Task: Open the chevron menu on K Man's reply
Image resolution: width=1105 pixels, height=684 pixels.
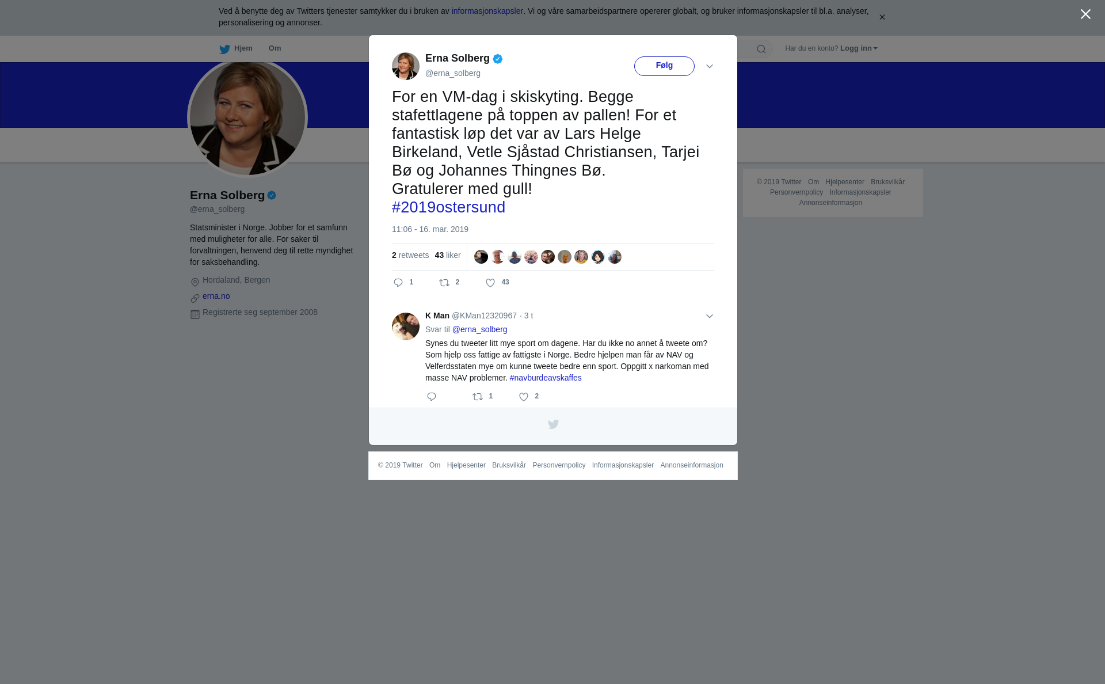Action: tap(710, 316)
